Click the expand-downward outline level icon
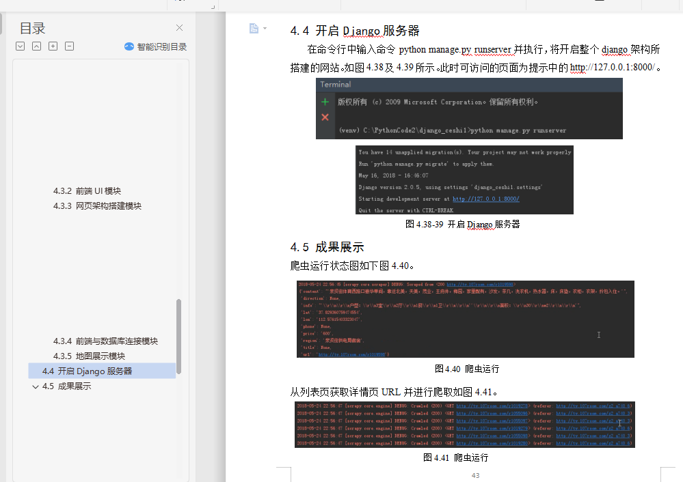683x482 pixels. [20, 46]
